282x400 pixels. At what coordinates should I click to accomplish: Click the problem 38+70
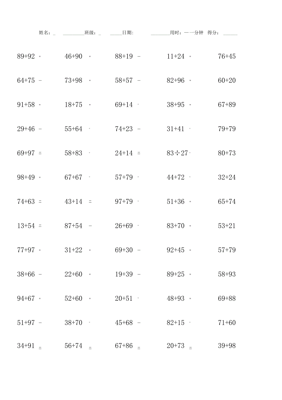click(74, 323)
